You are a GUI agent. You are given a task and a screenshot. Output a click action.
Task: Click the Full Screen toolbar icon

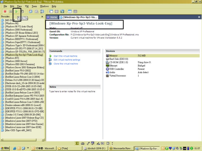pyautogui.click(x=62, y=11)
